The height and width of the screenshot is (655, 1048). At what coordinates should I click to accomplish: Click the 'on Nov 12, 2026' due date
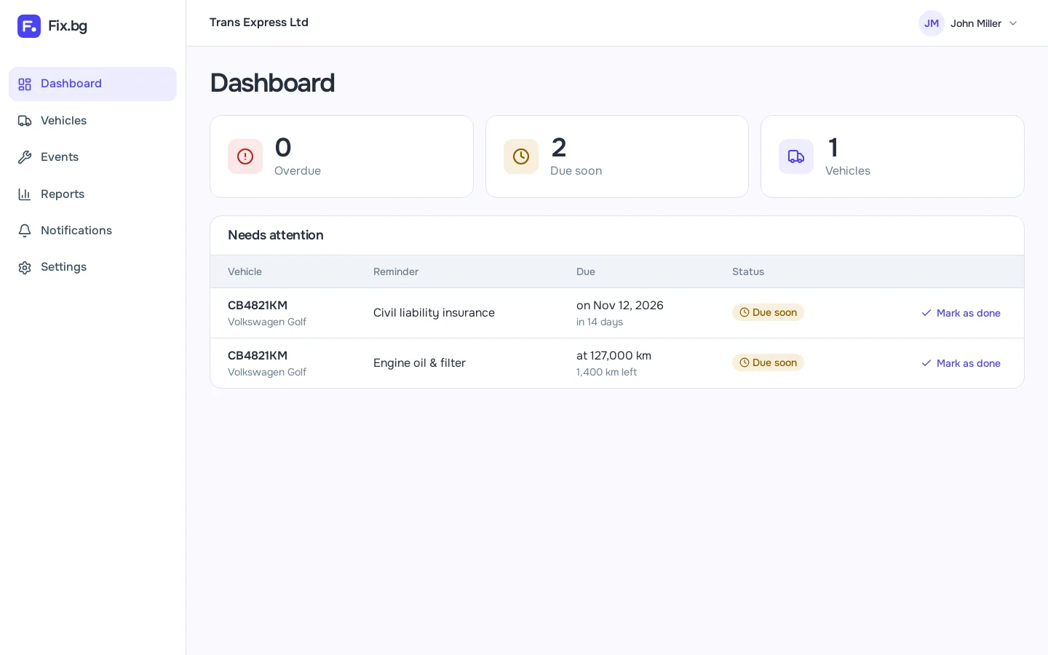620,306
